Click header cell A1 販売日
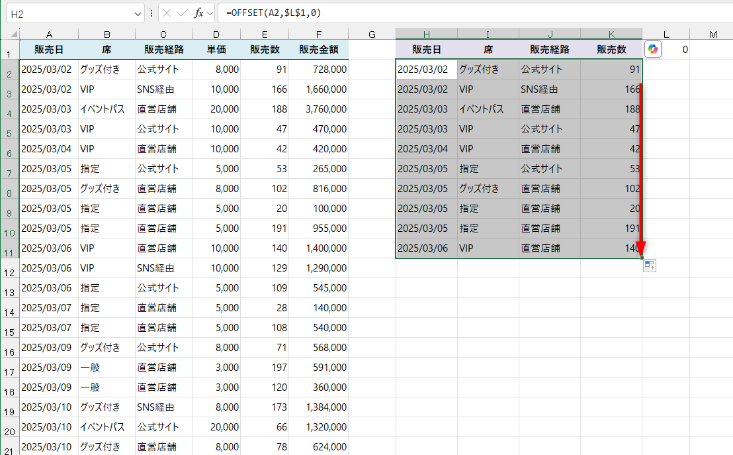Viewport: 733px width, 455px height. coord(49,50)
